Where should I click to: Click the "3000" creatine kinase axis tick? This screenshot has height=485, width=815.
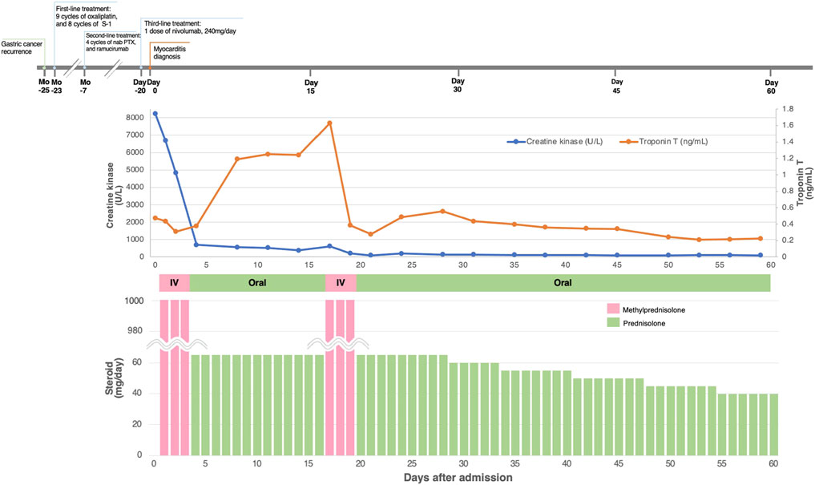(x=135, y=204)
